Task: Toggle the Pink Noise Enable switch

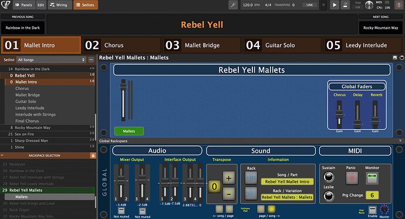Action: click(372, 210)
